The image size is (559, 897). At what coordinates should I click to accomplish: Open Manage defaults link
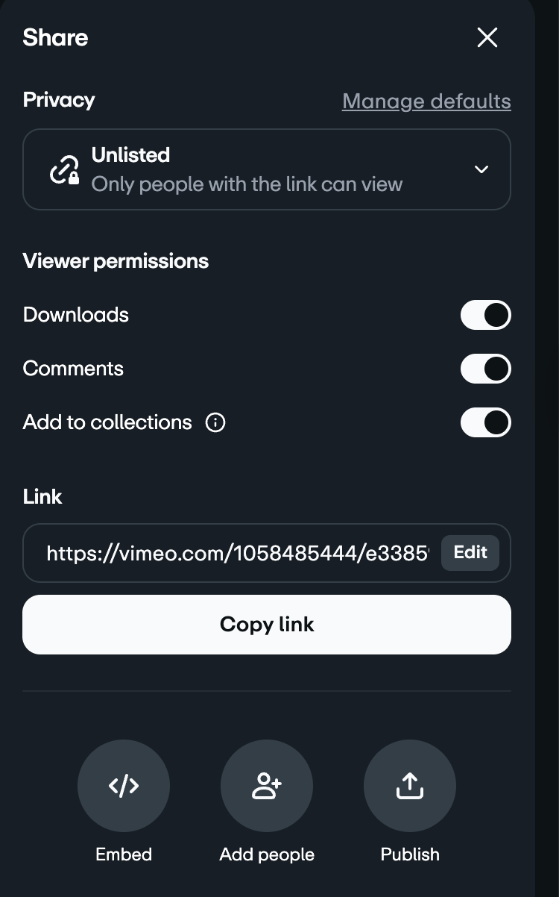pyautogui.click(x=426, y=101)
